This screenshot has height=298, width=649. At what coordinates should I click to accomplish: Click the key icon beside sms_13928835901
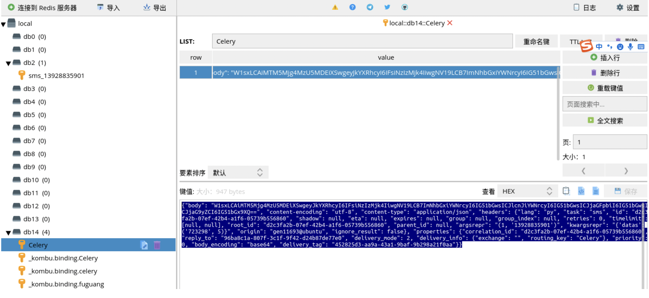click(22, 75)
